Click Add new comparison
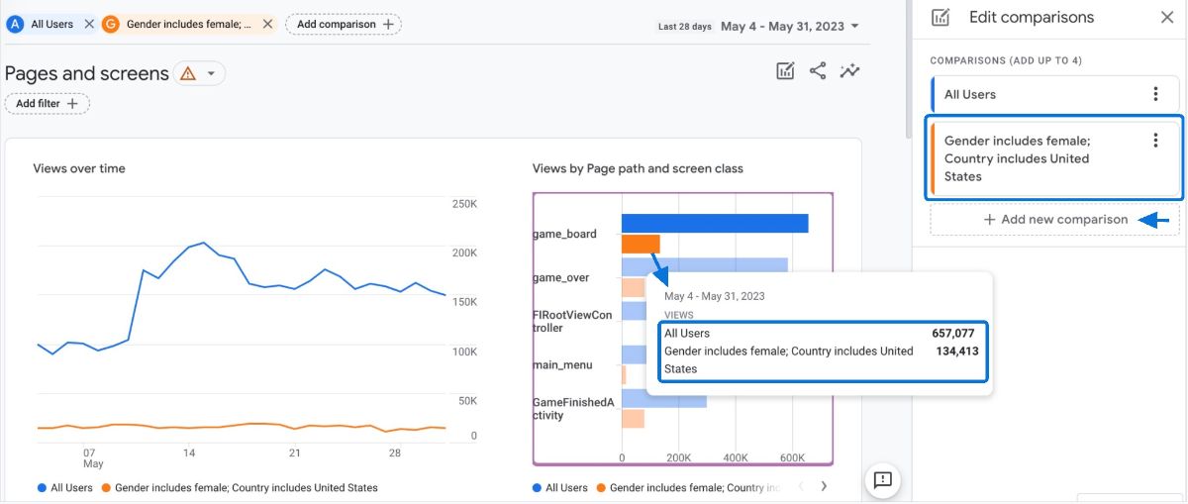The height and width of the screenshot is (504, 1188). pyautogui.click(x=1054, y=220)
